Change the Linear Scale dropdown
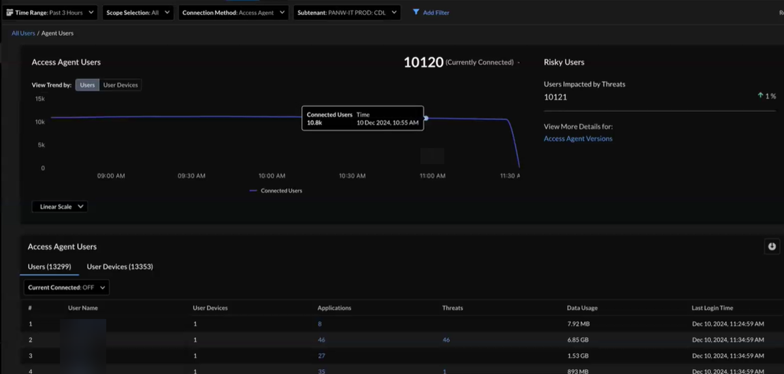 pos(59,206)
